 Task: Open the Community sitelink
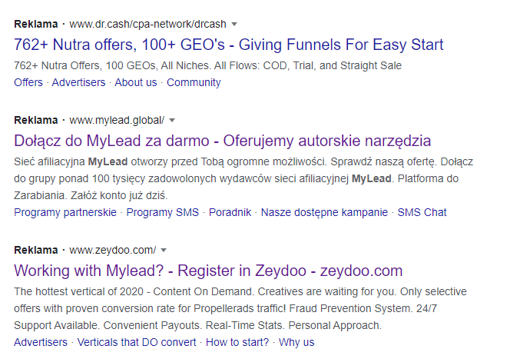(x=194, y=82)
